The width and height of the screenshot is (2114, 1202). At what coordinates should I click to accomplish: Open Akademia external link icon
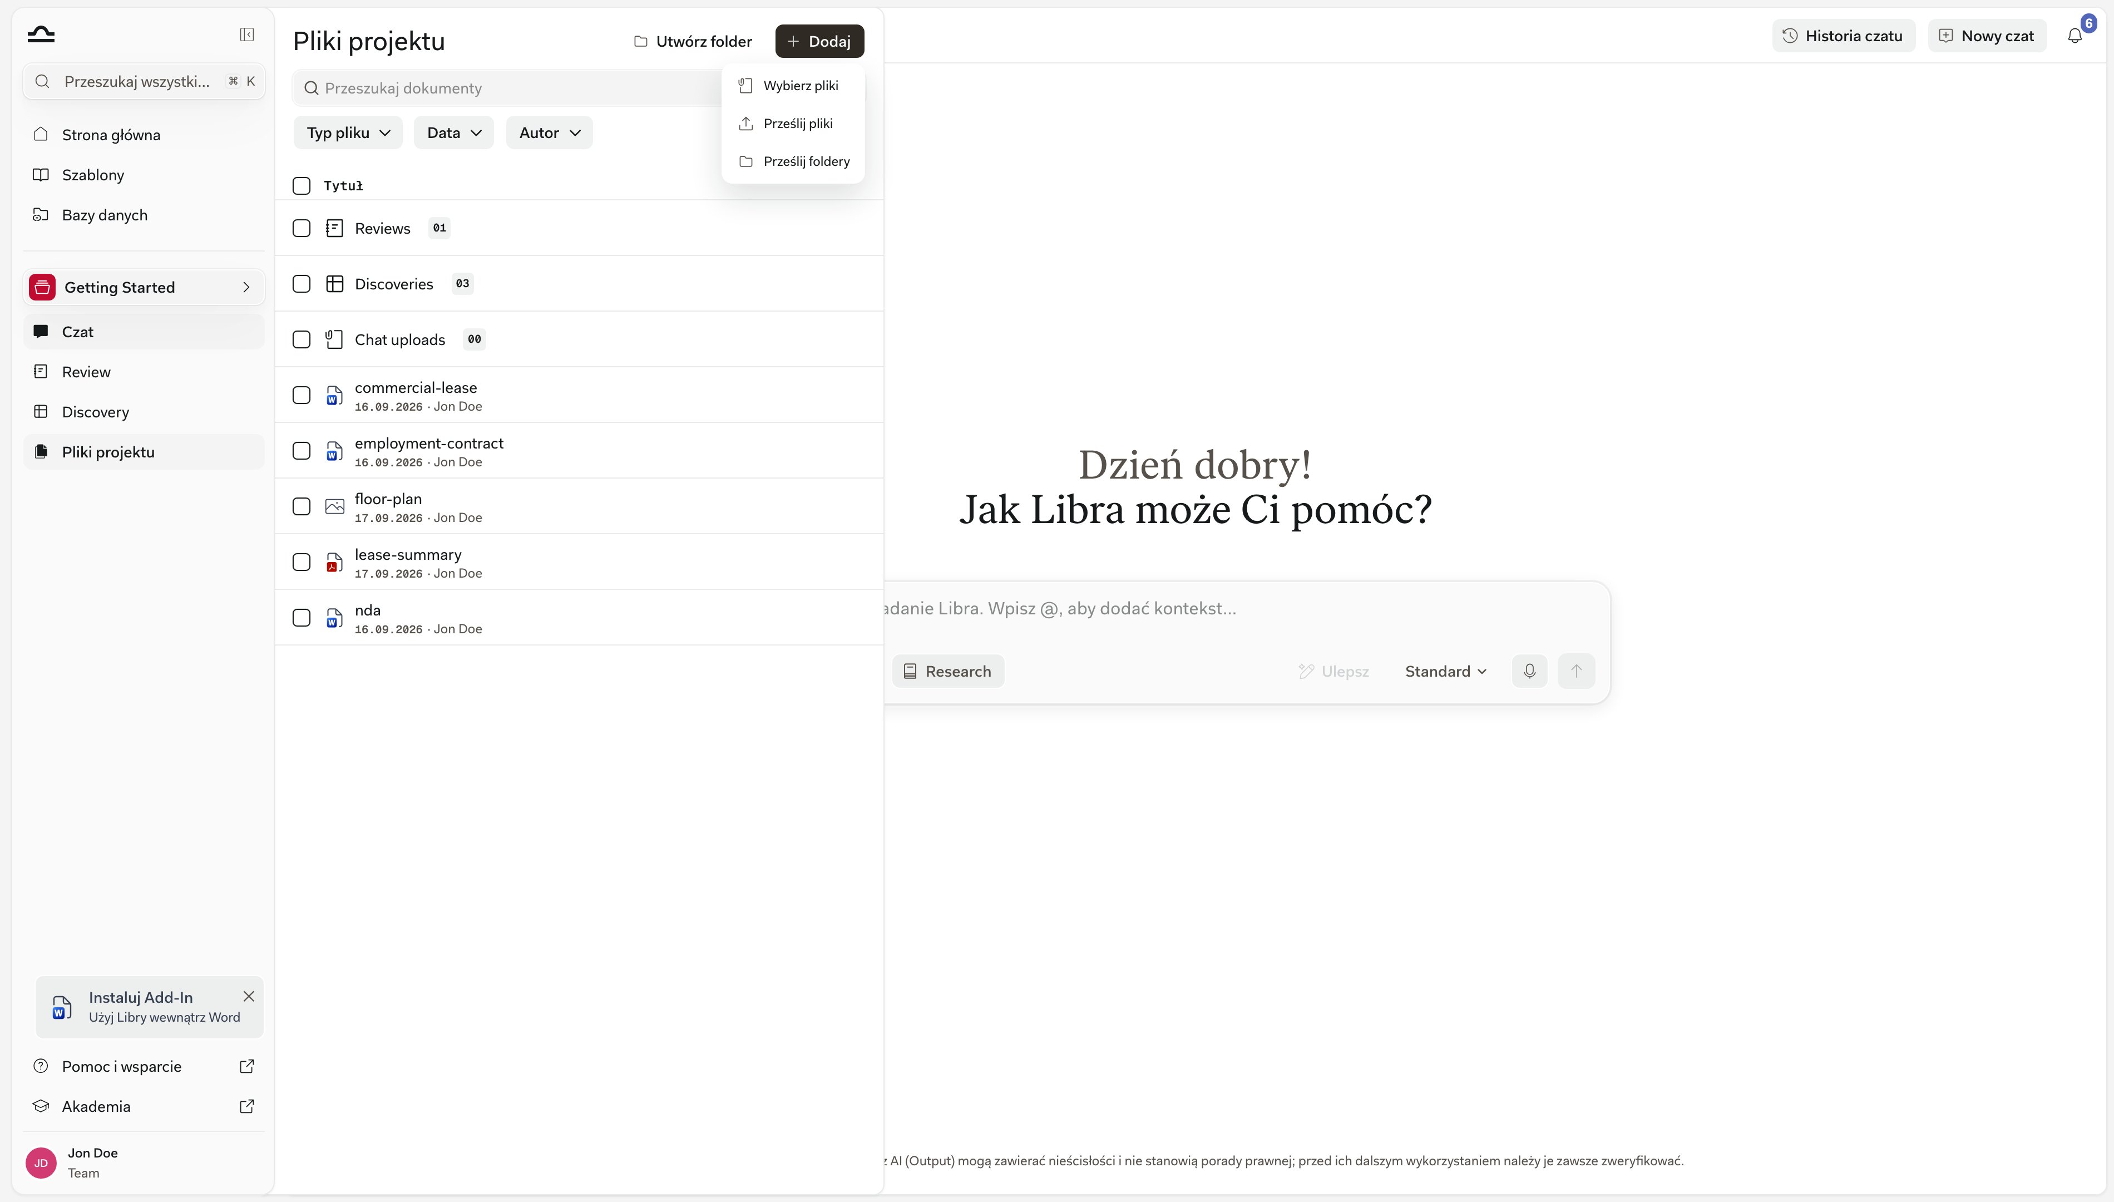[x=246, y=1106]
